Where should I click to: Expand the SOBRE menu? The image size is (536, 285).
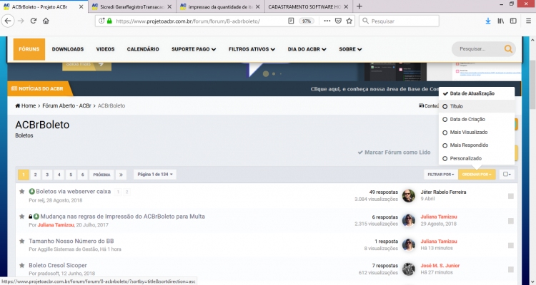pyautogui.click(x=350, y=49)
